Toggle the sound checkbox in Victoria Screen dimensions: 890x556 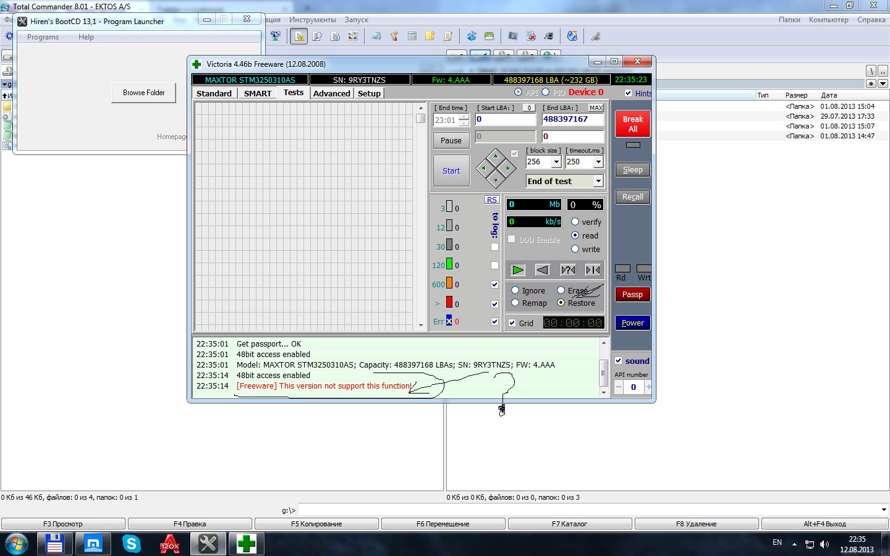(x=618, y=361)
